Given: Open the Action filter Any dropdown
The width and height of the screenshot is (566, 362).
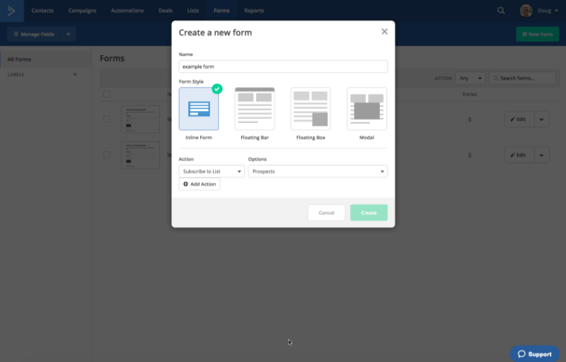Looking at the screenshot, I should (x=470, y=78).
